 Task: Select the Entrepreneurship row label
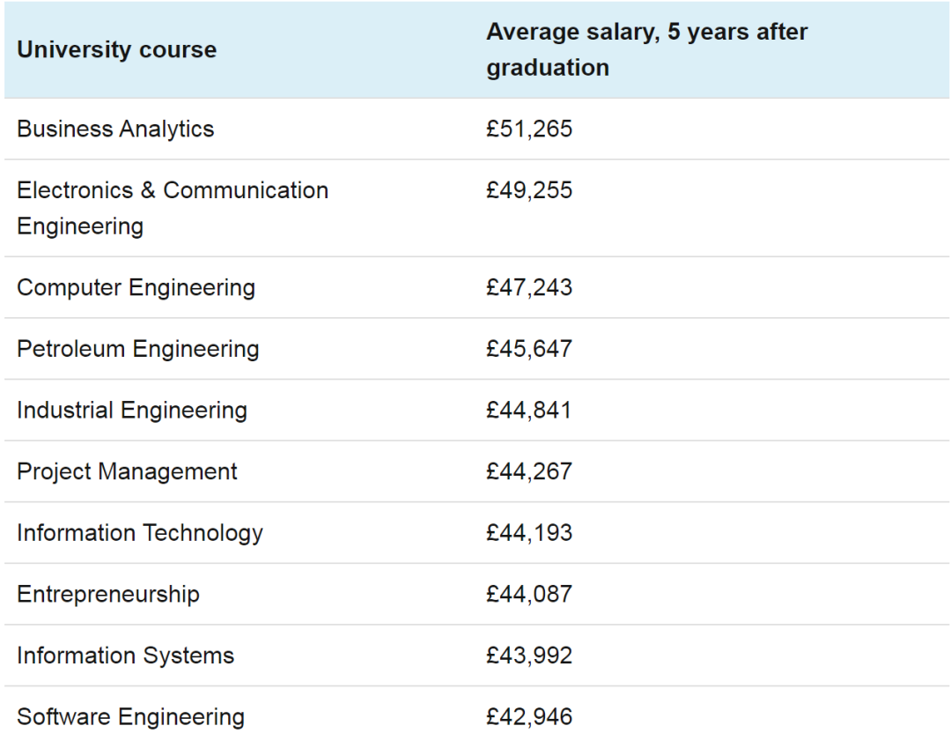pyautogui.click(x=108, y=594)
